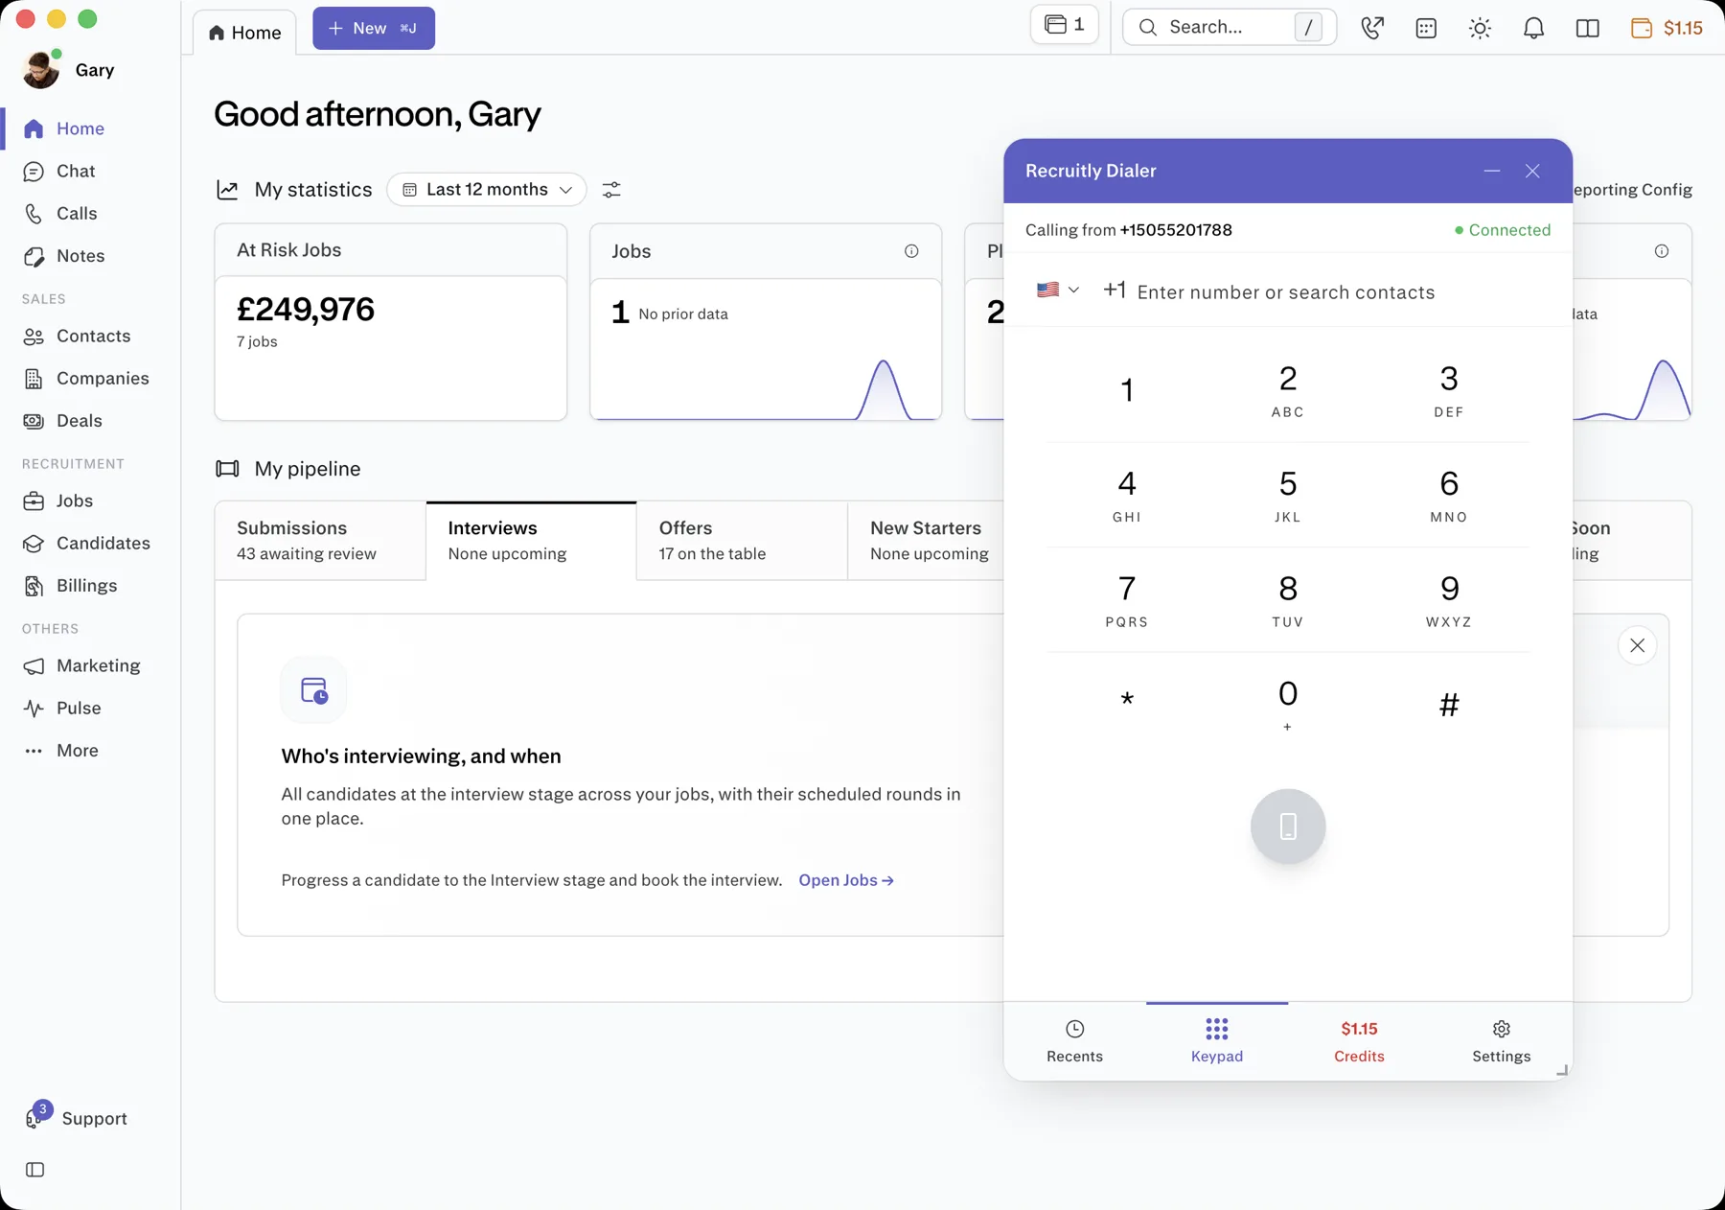This screenshot has height=1210, width=1725.
Task: Open the Chat section in sidebar
Action: tap(75, 171)
